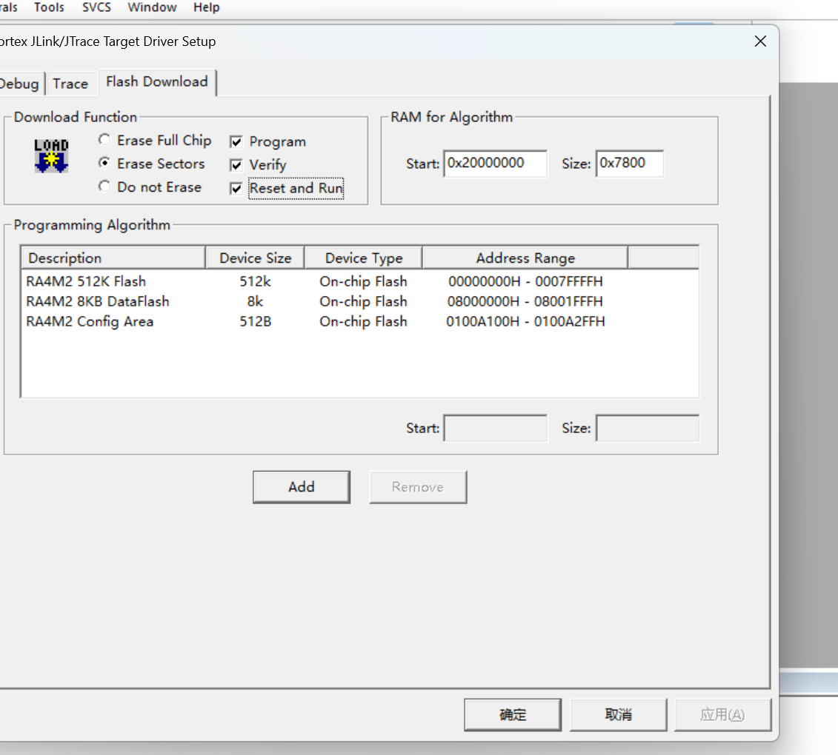Click the 0100A100H - 0100A2FFH address range
The height and width of the screenshot is (755, 838).
point(525,321)
